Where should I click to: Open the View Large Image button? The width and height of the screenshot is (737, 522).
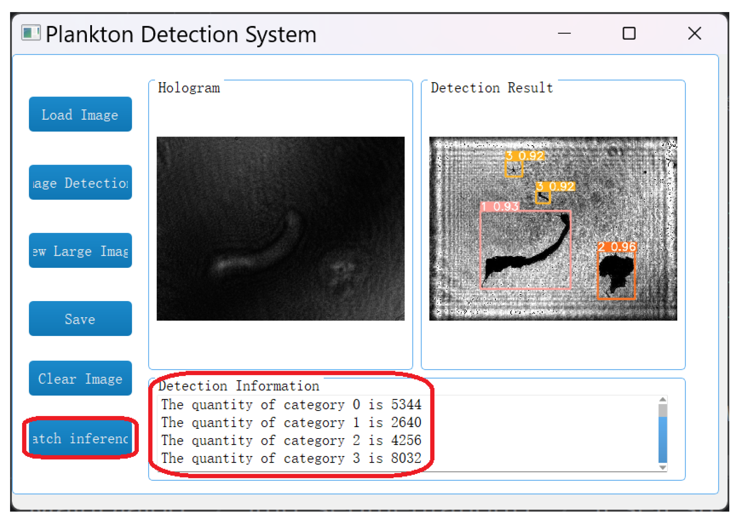80,250
